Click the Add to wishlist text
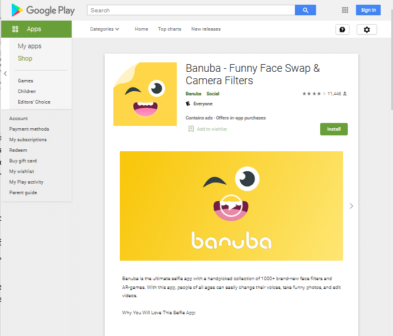Screen dimensions: 393x336 212,129
